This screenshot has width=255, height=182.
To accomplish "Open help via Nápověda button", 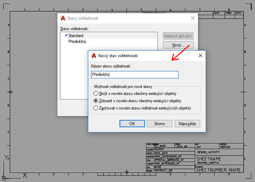I will [x=187, y=123].
